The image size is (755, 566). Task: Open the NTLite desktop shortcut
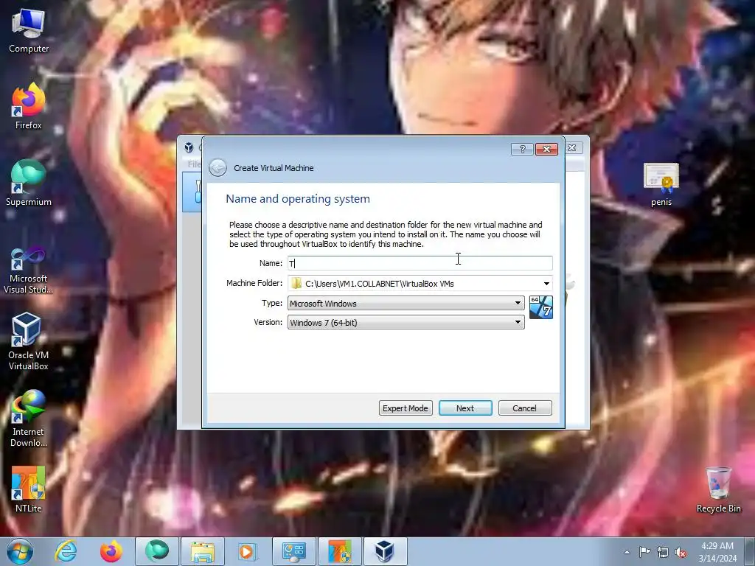(x=29, y=489)
